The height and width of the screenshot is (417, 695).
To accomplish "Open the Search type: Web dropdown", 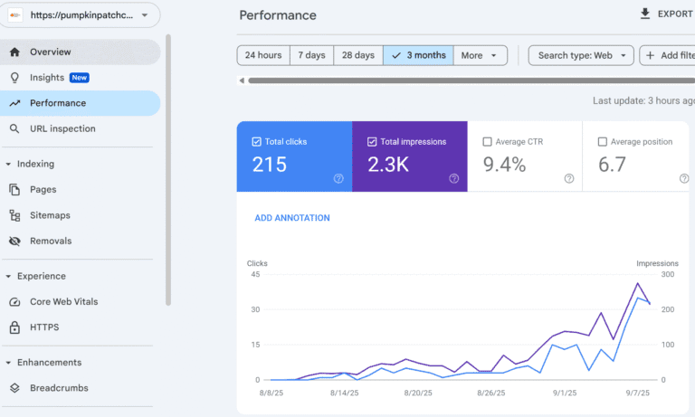I will coord(581,55).
